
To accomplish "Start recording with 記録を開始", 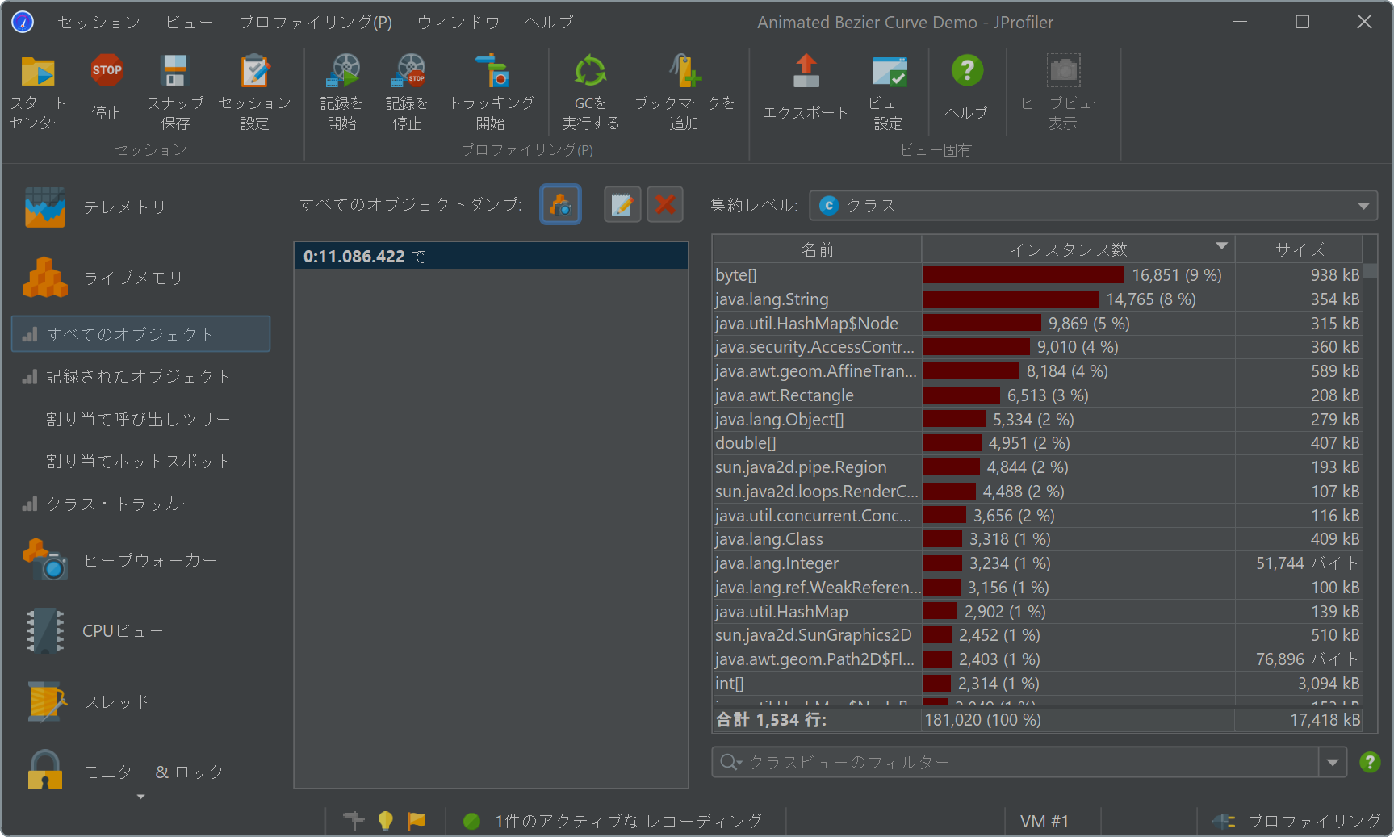I will [x=342, y=92].
